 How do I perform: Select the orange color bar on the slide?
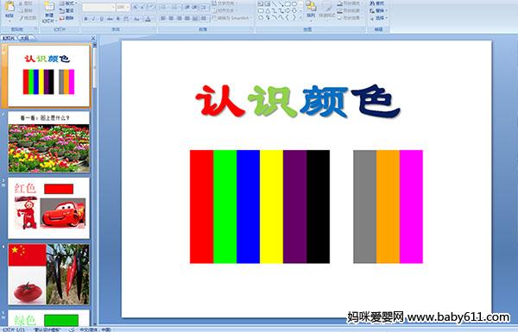388,207
